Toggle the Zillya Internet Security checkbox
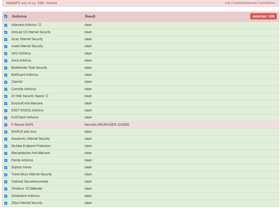This screenshot has height=208, width=280. tap(6, 203)
